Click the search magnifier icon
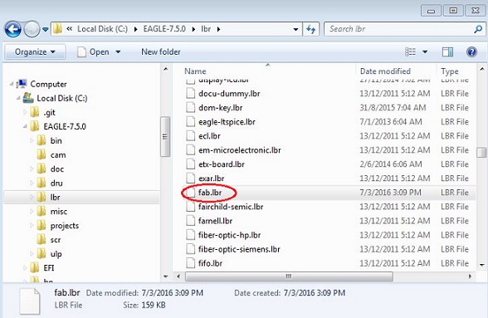Viewport: 488px width, 318px height. [x=477, y=29]
